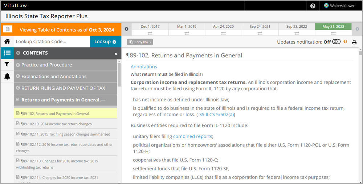Open ¶89-102.11, 2015 Tax filing season entry
Viewport: 363px width, 184px height.
[65, 134]
